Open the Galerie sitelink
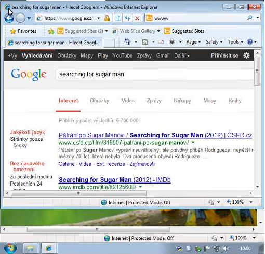Screen dimensions: 265x254 tap(67, 164)
